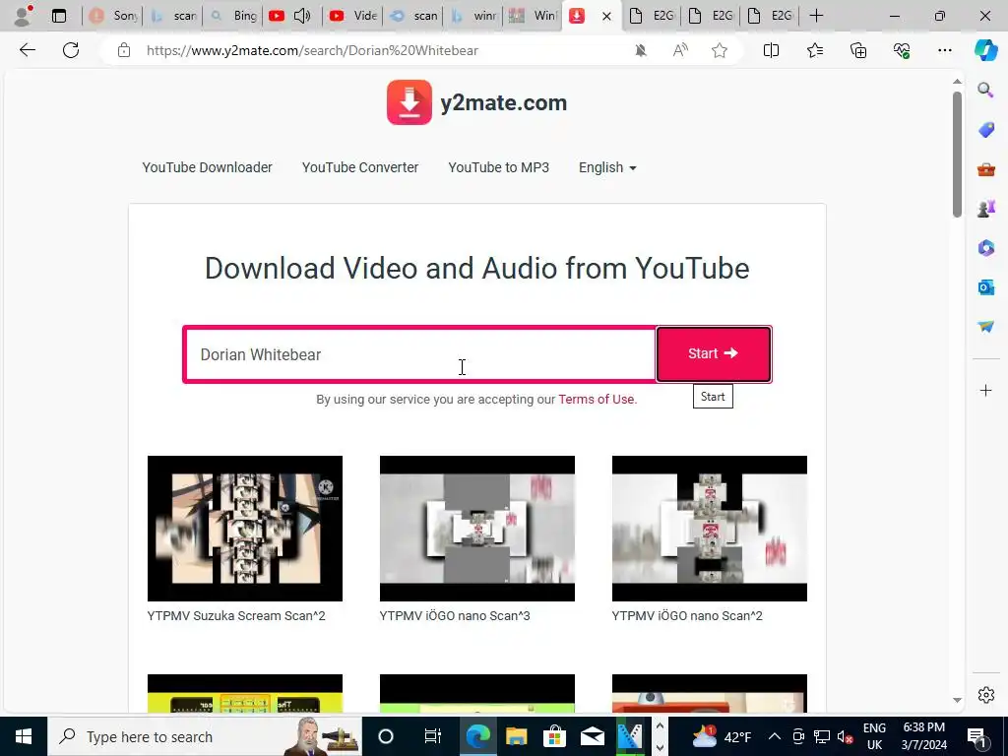Open tab actions menu icon
Image resolution: width=1008 pixels, height=756 pixels.
[x=59, y=16]
